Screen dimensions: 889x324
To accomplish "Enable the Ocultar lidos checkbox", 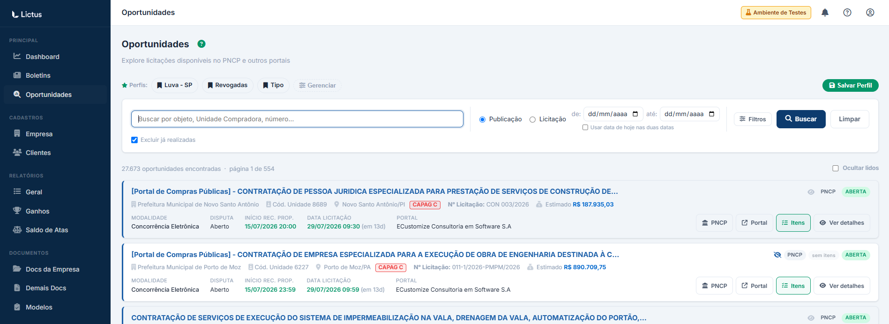I will (835, 168).
